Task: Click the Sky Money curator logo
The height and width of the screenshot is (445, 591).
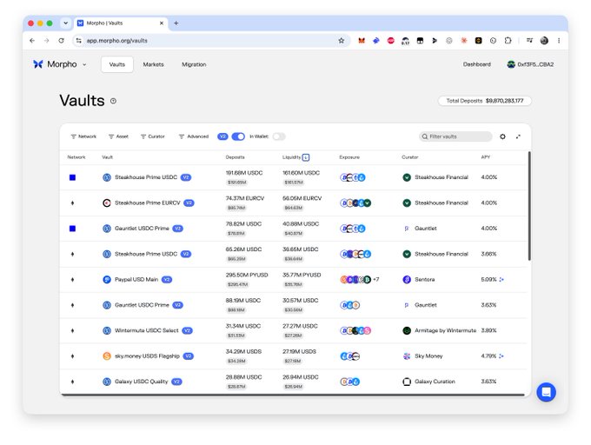Action: (x=407, y=356)
